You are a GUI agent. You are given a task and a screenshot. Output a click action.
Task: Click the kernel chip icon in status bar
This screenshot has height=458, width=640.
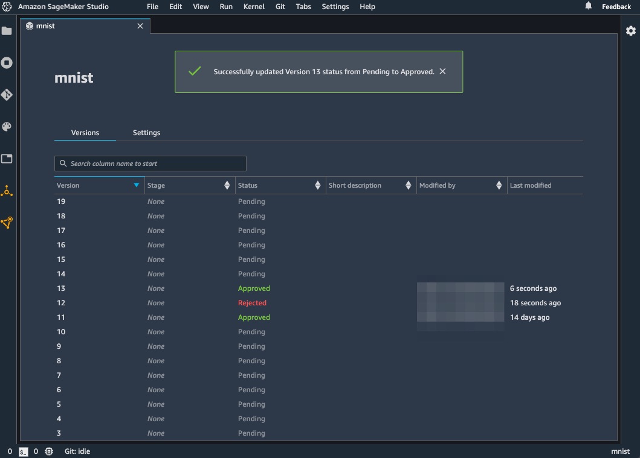tap(49, 451)
